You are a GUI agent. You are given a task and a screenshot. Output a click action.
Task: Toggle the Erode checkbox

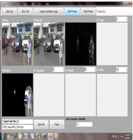[x=97, y=20]
